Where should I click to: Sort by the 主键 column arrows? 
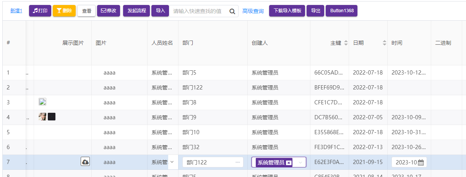pos(346,43)
